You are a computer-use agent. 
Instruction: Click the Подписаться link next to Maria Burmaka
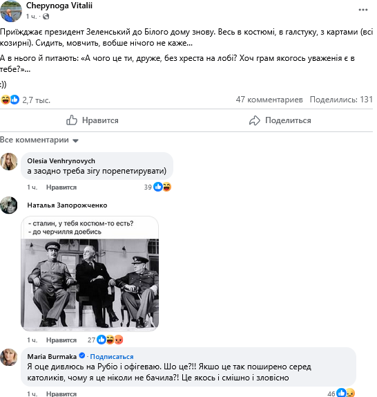[112, 356]
